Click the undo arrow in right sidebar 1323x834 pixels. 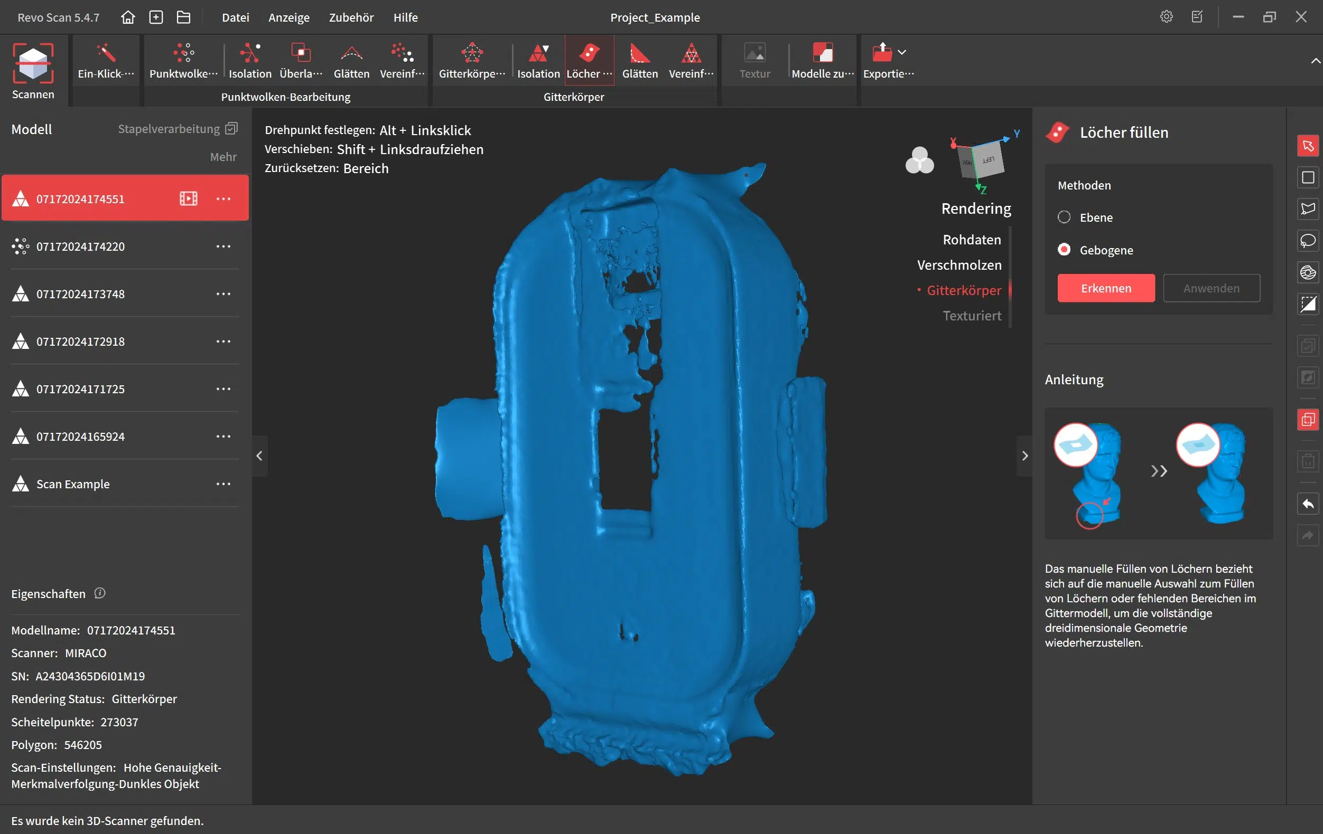click(x=1308, y=504)
